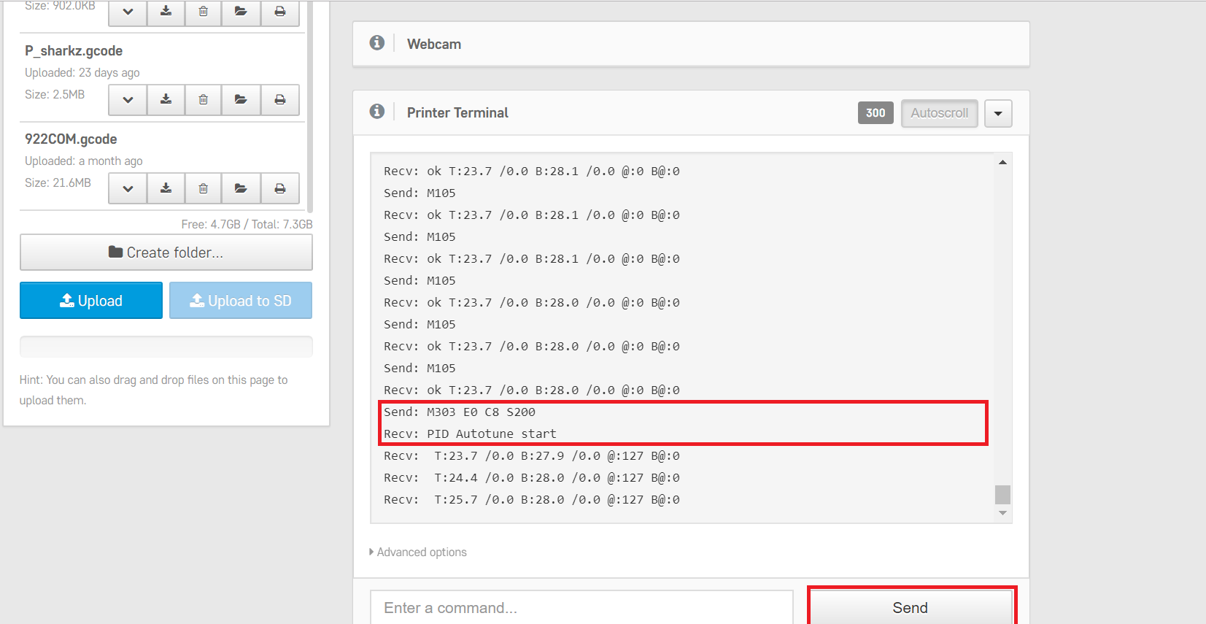This screenshot has height=624, width=1206.
Task: Download the 902.0KB file
Action: pos(166,12)
